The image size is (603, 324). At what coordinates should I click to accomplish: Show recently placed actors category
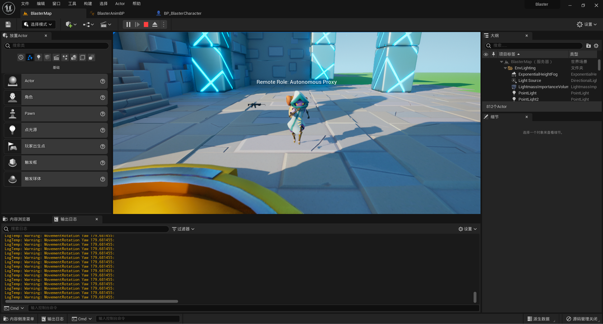21,57
